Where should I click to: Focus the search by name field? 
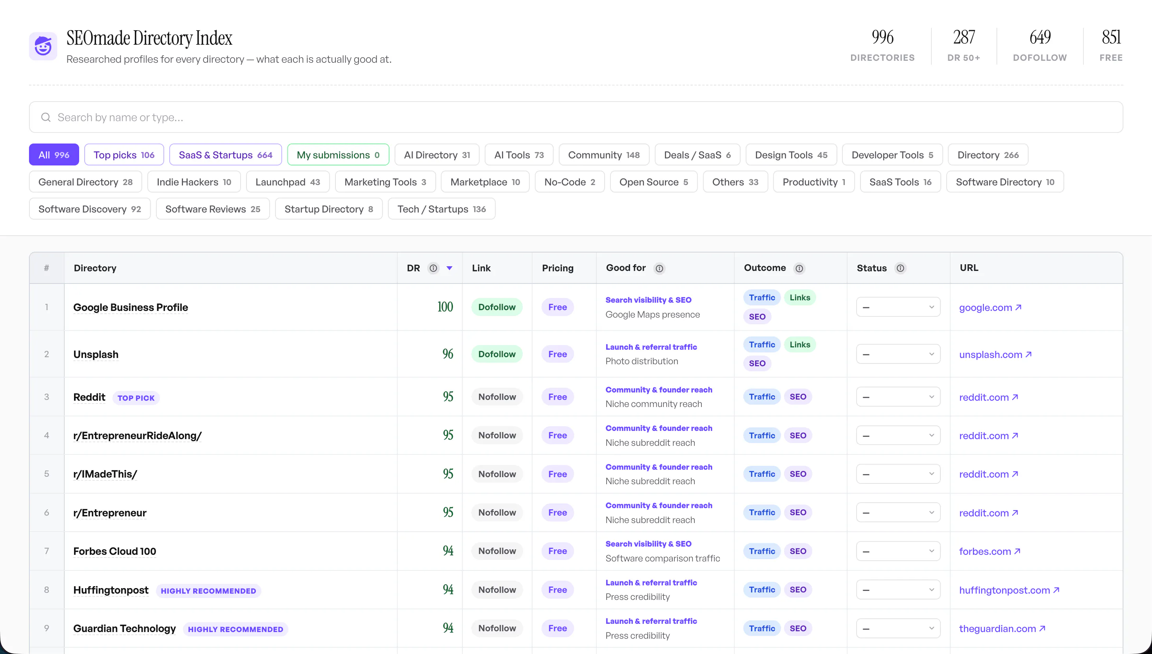tap(576, 117)
